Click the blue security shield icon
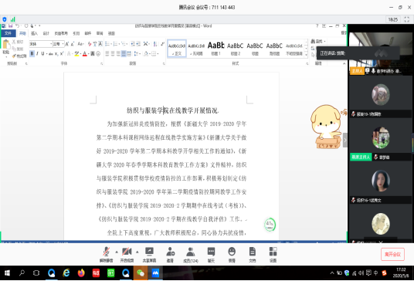Viewport: 414px width, 281px height. point(5,19)
